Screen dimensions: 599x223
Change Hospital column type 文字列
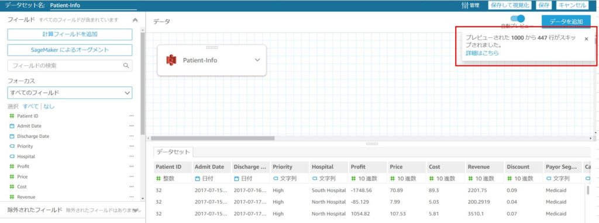click(x=323, y=179)
